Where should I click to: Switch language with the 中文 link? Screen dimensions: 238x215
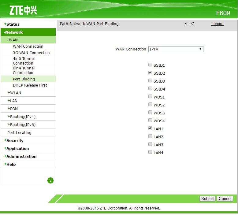click(x=190, y=24)
